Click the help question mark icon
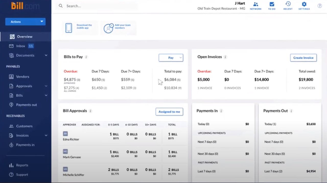The image size is (327, 183). 320,6
